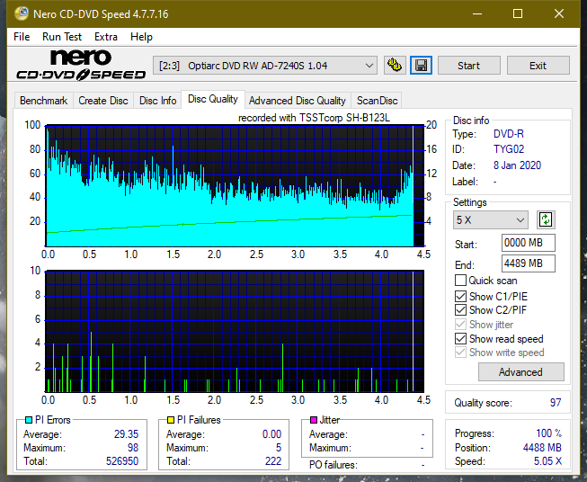Toggle Show C2/PIF checkbox
This screenshot has width=587, height=482.
coord(460,310)
